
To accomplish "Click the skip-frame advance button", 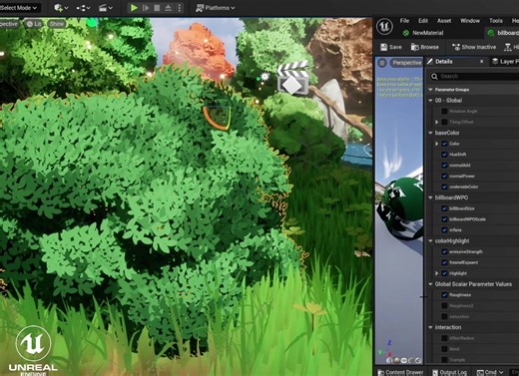I will tap(146, 8).
